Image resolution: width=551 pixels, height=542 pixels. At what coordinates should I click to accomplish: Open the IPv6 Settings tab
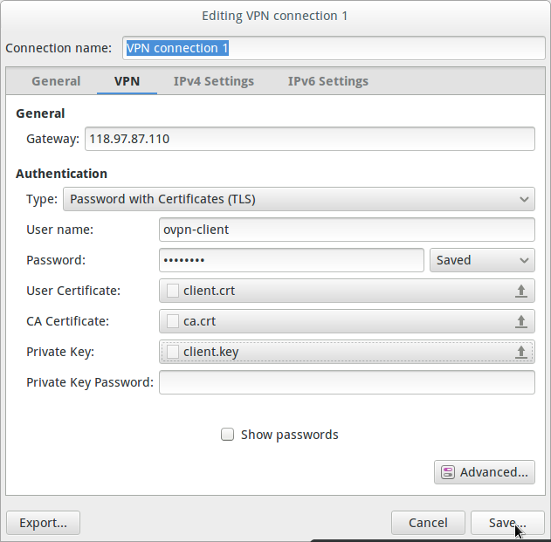[328, 81]
